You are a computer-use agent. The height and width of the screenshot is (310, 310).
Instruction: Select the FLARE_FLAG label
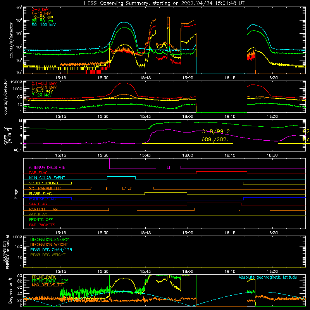click(40, 193)
